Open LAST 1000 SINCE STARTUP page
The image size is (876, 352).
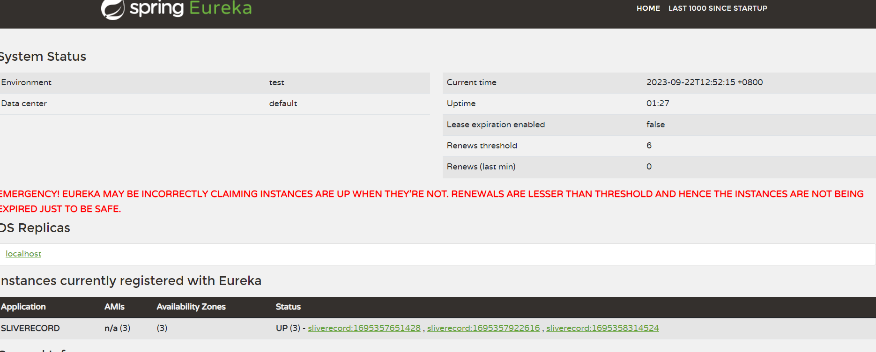pos(718,8)
